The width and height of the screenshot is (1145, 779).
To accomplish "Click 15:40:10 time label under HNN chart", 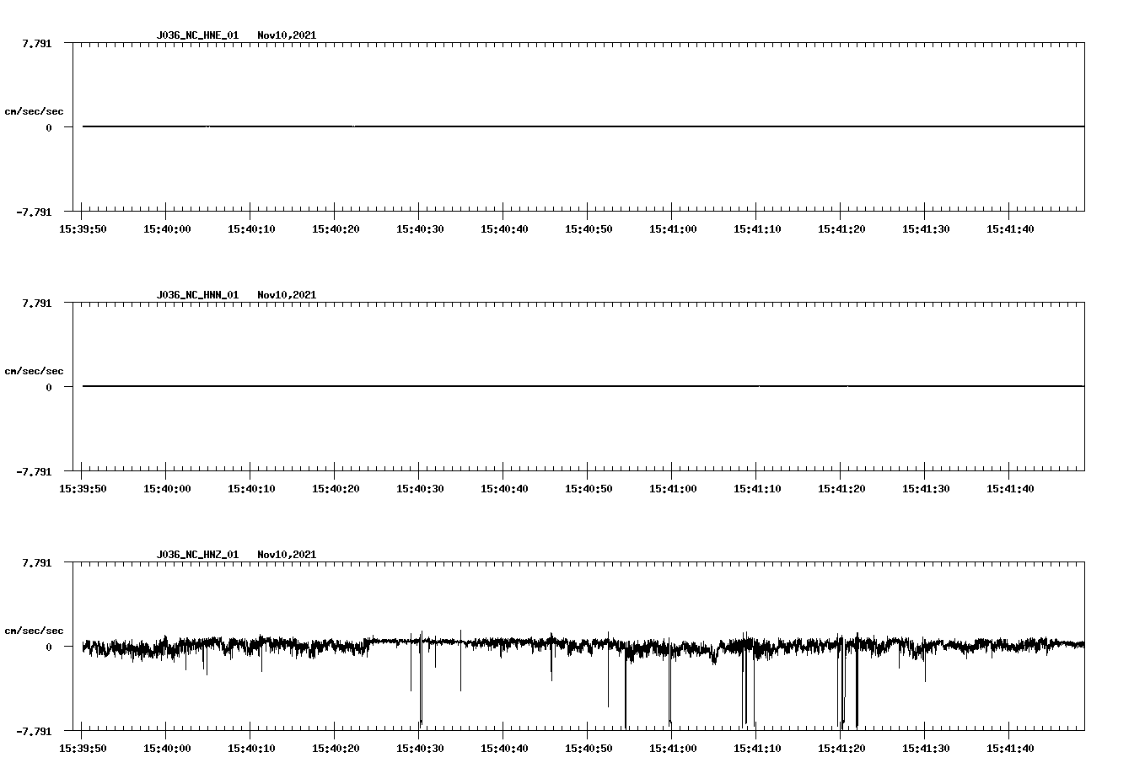I will click(251, 489).
